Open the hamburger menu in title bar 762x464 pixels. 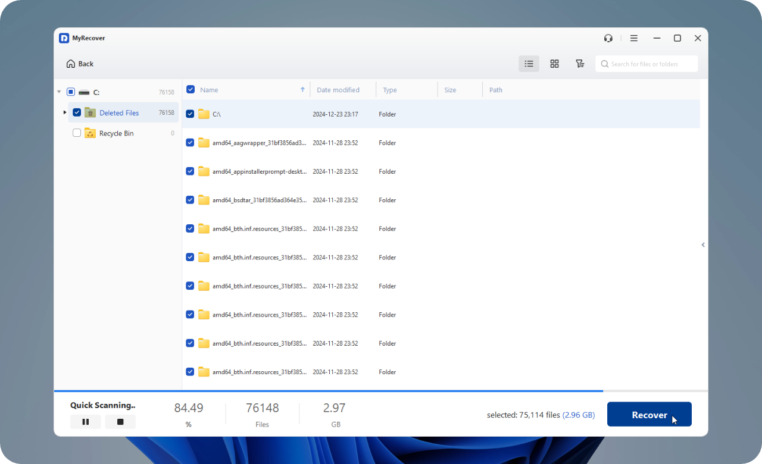634,38
